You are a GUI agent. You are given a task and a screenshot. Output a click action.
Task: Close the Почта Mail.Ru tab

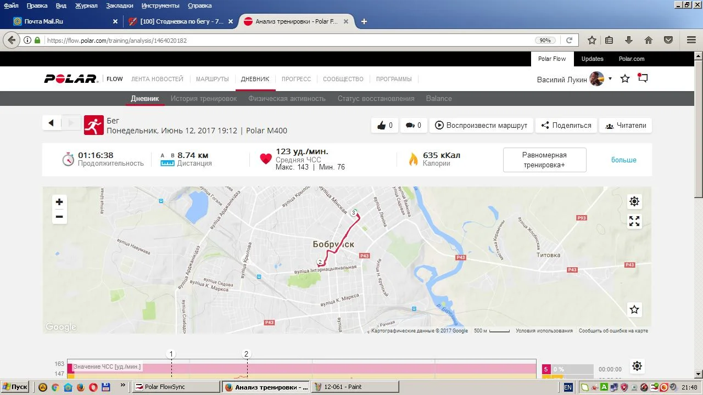tap(115, 21)
